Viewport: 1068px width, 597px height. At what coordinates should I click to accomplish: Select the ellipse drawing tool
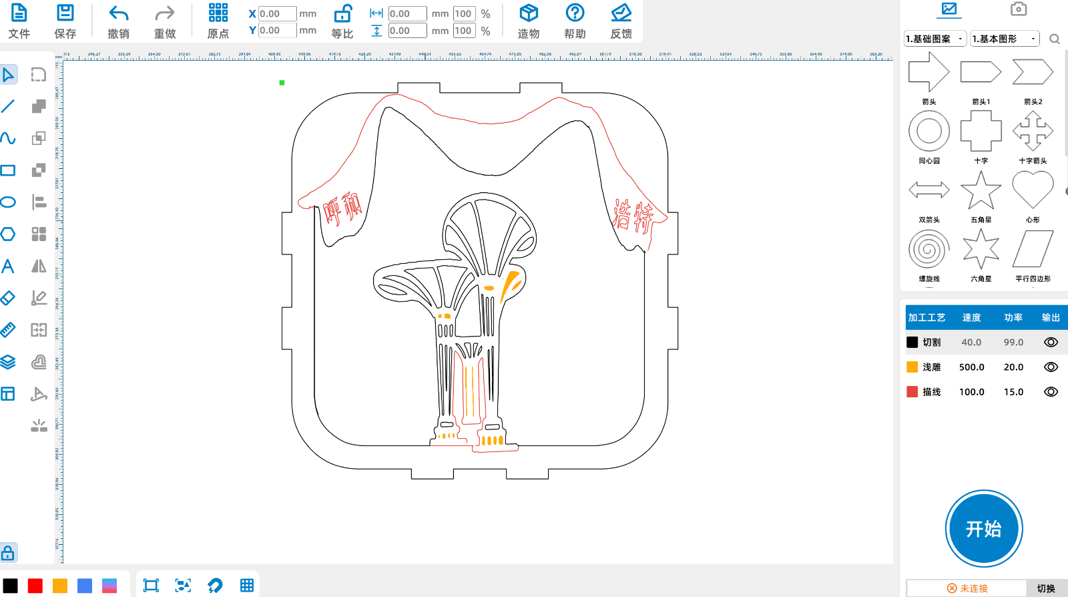coord(8,202)
